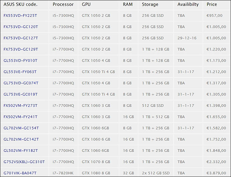Open the GL502VM-FY182T SKU link
Viewport: 231px width, 177px height.
click(21, 151)
